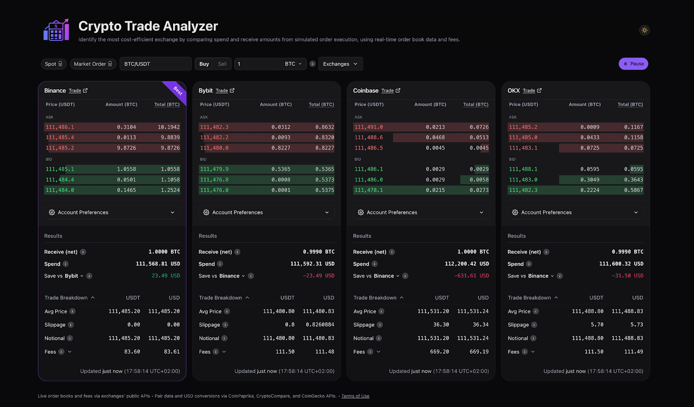Edit the BTC/USDT trading pair field
694x407 pixels.
(156, 64)
